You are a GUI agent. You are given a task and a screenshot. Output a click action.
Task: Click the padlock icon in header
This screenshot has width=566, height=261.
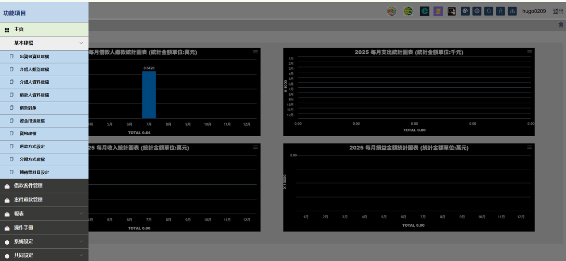click(x=501, y=11)
